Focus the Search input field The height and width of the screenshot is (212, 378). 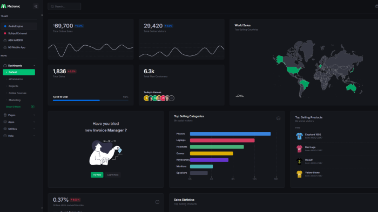pos(64,6)
